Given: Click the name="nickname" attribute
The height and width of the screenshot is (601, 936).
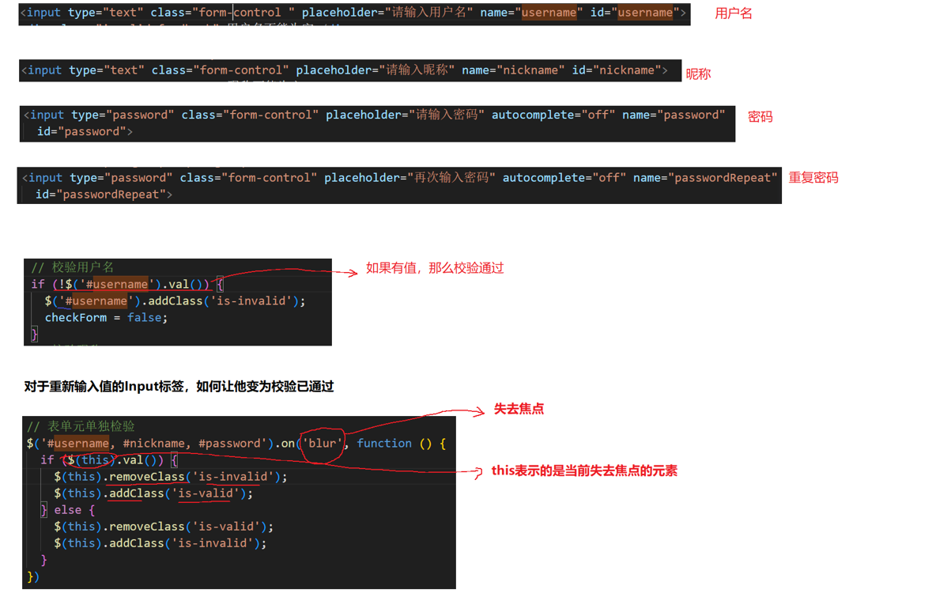Looking at the screenshot, I should click(513, 70).
